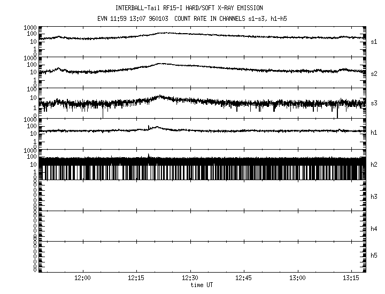Select the h5 channel label
Screen dimensions: 385x294
point(374,256)
